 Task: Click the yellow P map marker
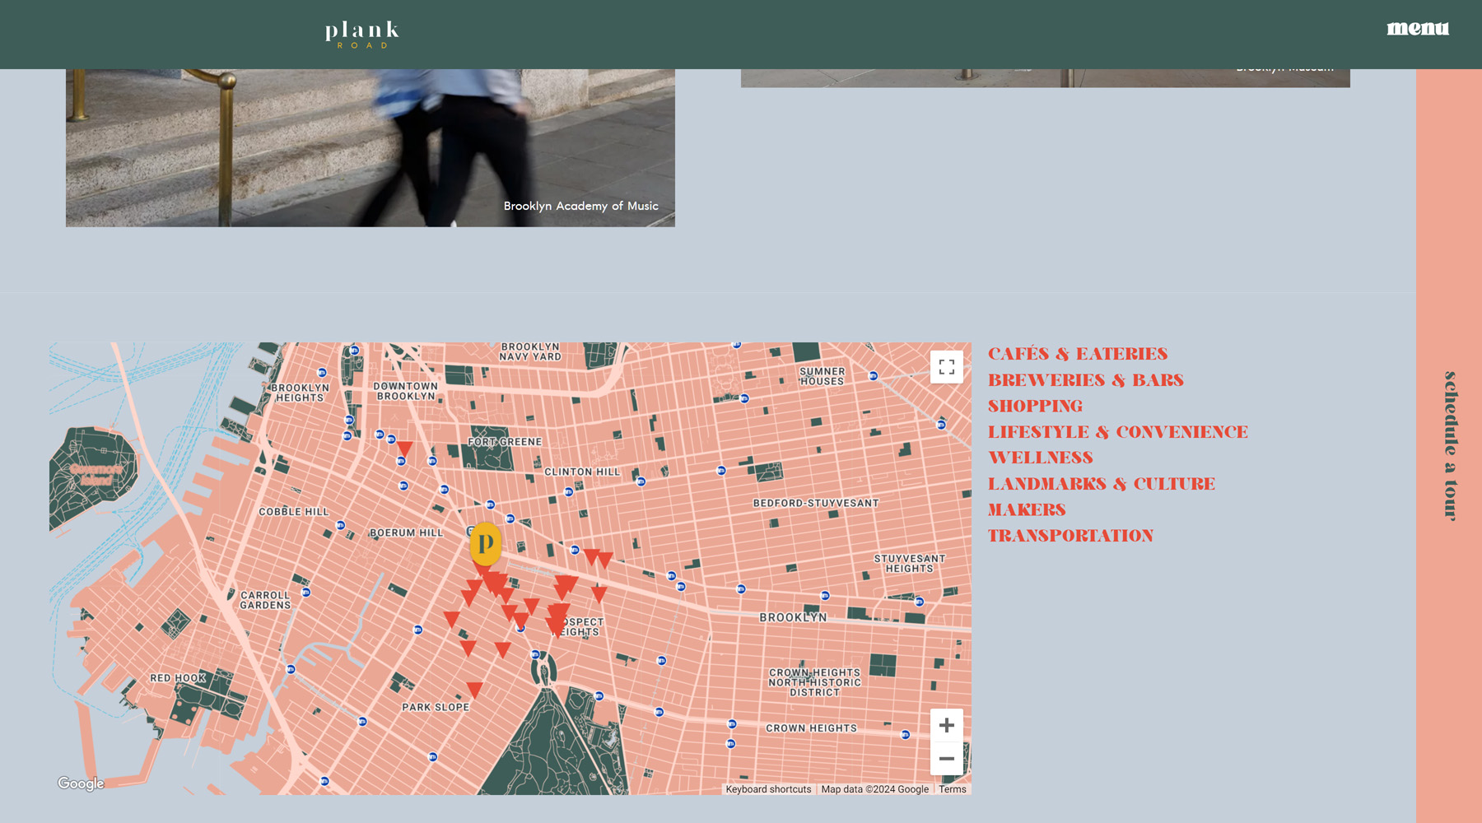coord(486,543)
